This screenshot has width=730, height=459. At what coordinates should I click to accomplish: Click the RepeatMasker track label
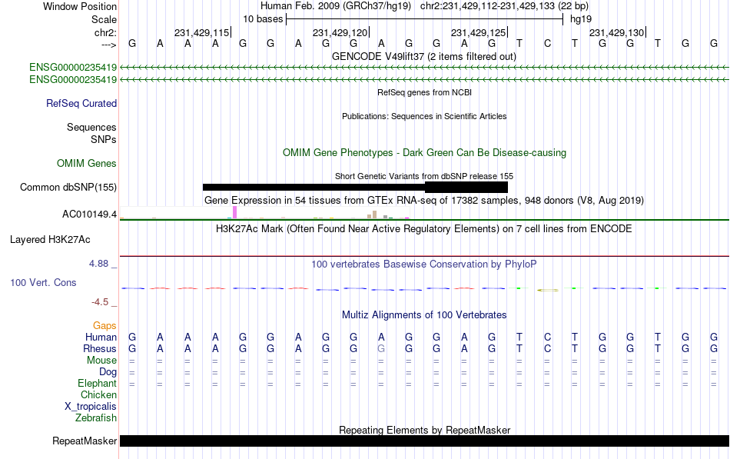(x=85, y=441)
